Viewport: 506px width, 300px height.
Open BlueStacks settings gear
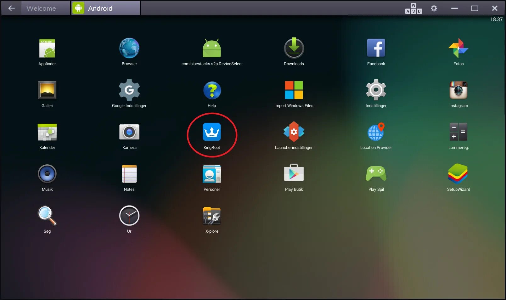tap(434, 8)
